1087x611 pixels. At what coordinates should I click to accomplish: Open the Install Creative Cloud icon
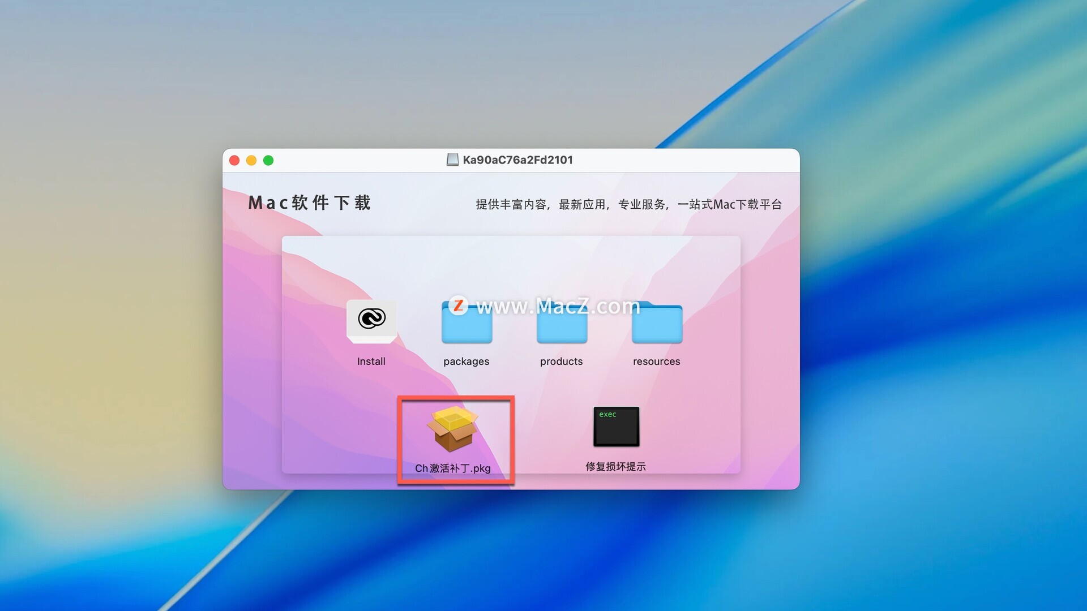pyautogui.click(x=371, y=321)
